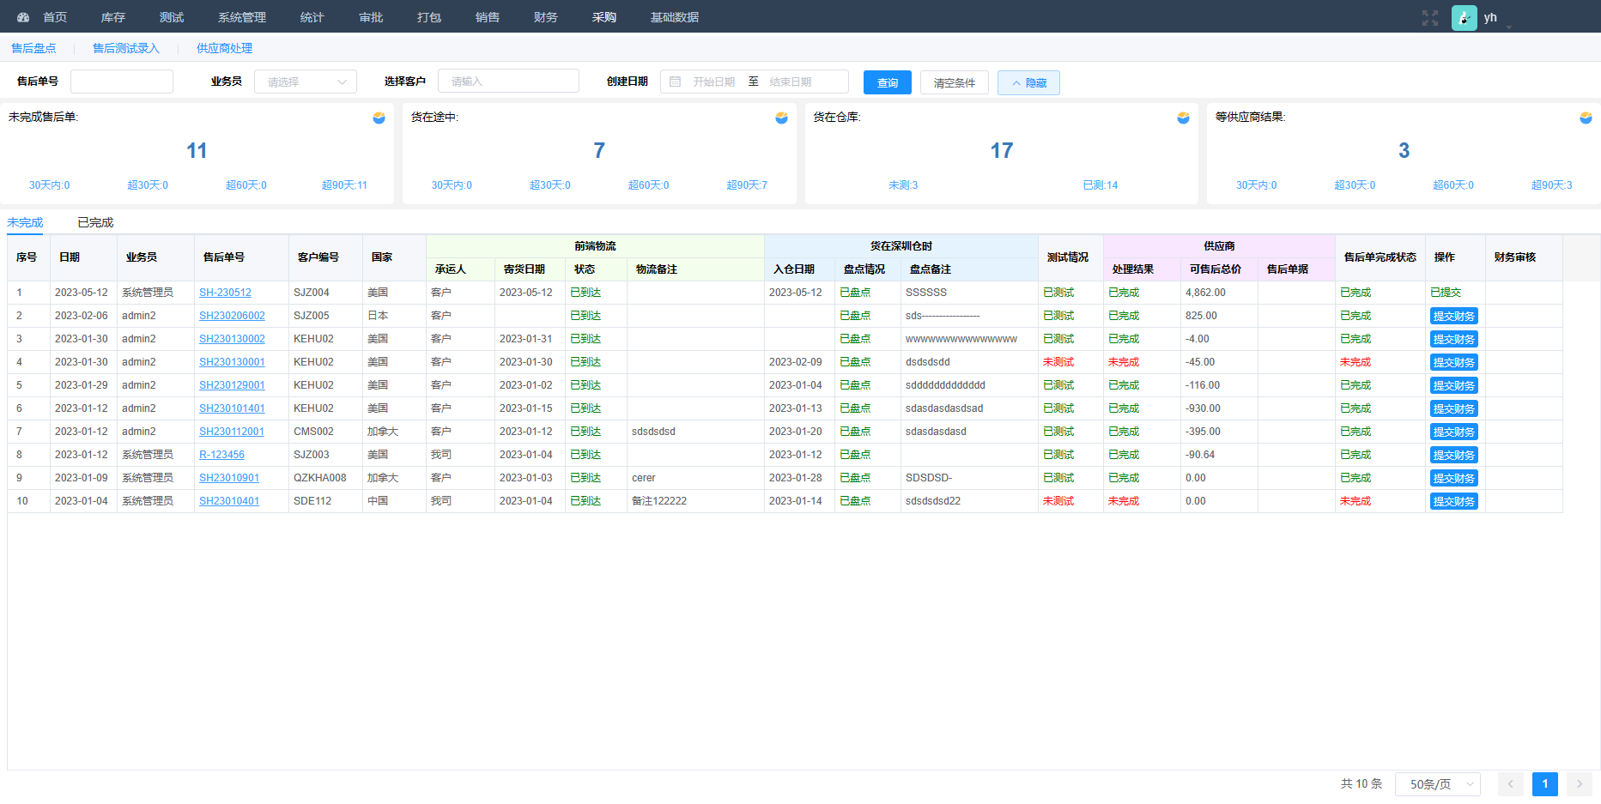Image resolution: width=1601 pixels, height=804 pixels.
Task: Open order link SH230129001
Action: (x=232, y=385)
